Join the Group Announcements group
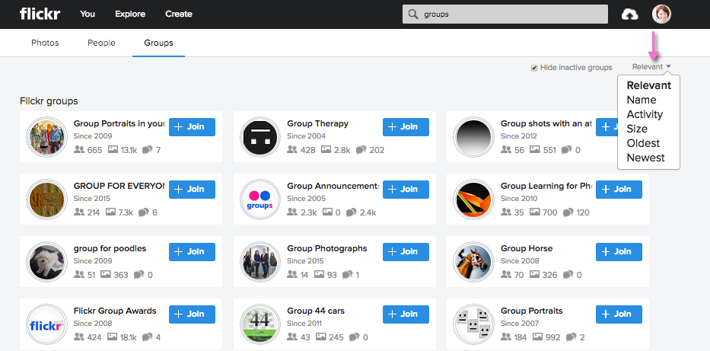Viewport: 710px width, 351px height. pos(406,190)
